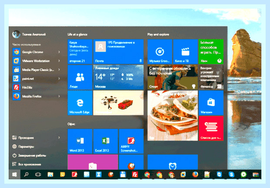This screenshot has height=188, width=270.
Task: Open the yellow sticky note taskbar icon
Action: pyautogui.click(x=62, y=174)
